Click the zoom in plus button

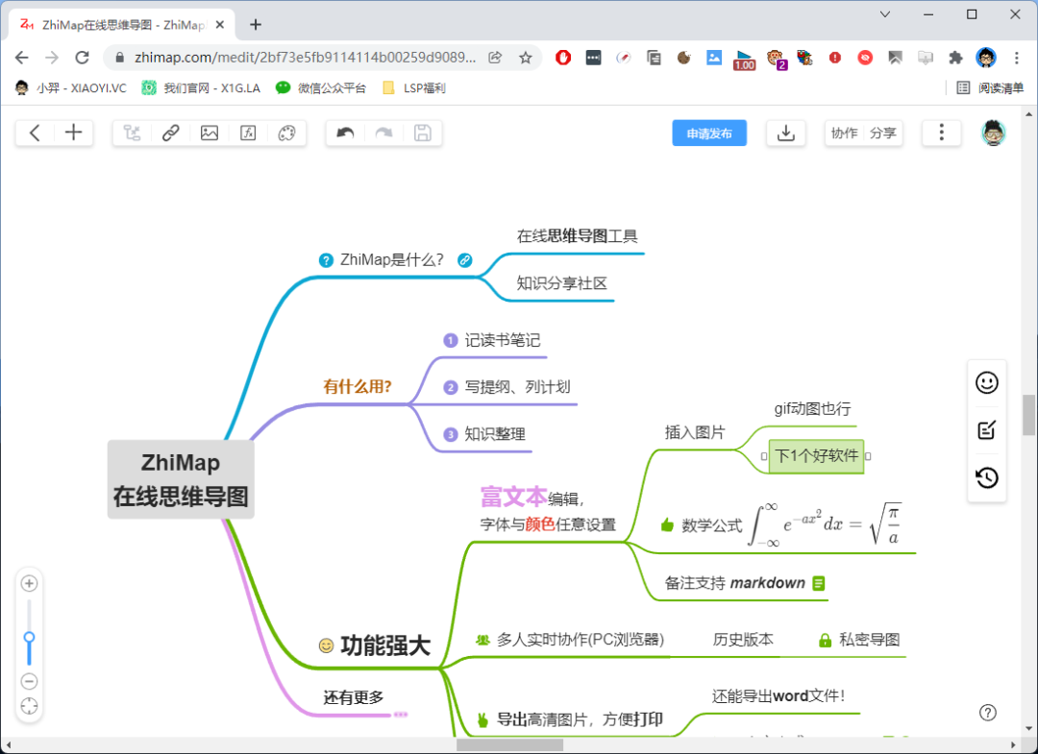(30, 583)
